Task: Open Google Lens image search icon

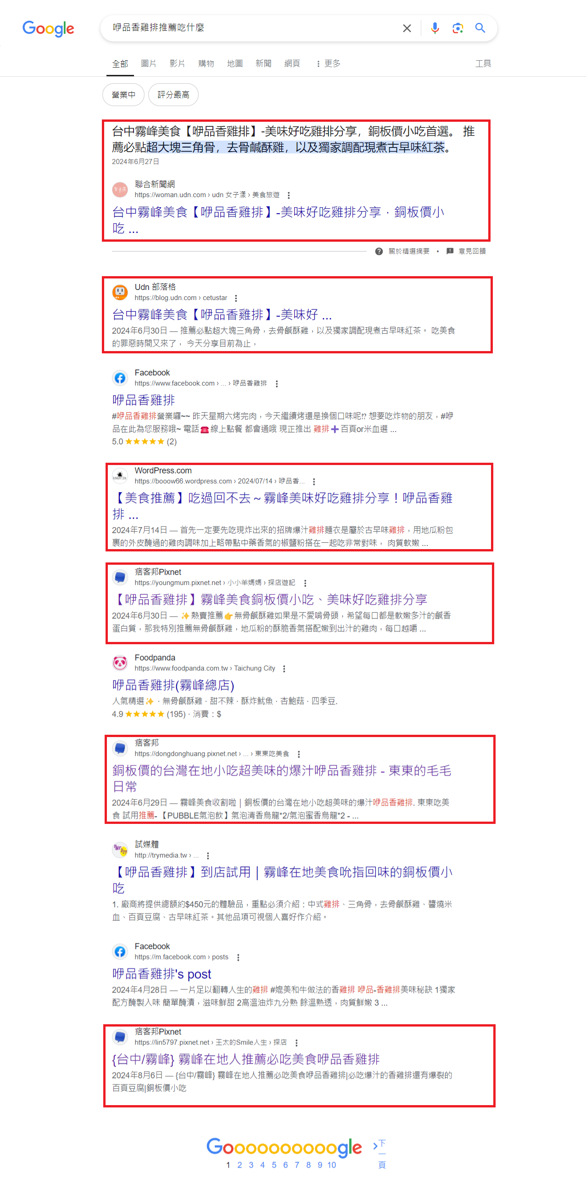Action: (x=458, y=28)
